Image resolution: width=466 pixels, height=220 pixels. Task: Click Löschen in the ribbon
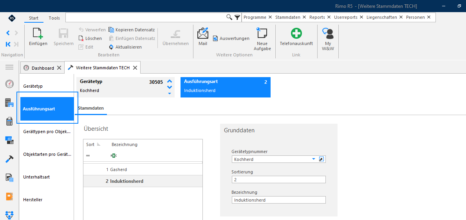coord(90,38)
